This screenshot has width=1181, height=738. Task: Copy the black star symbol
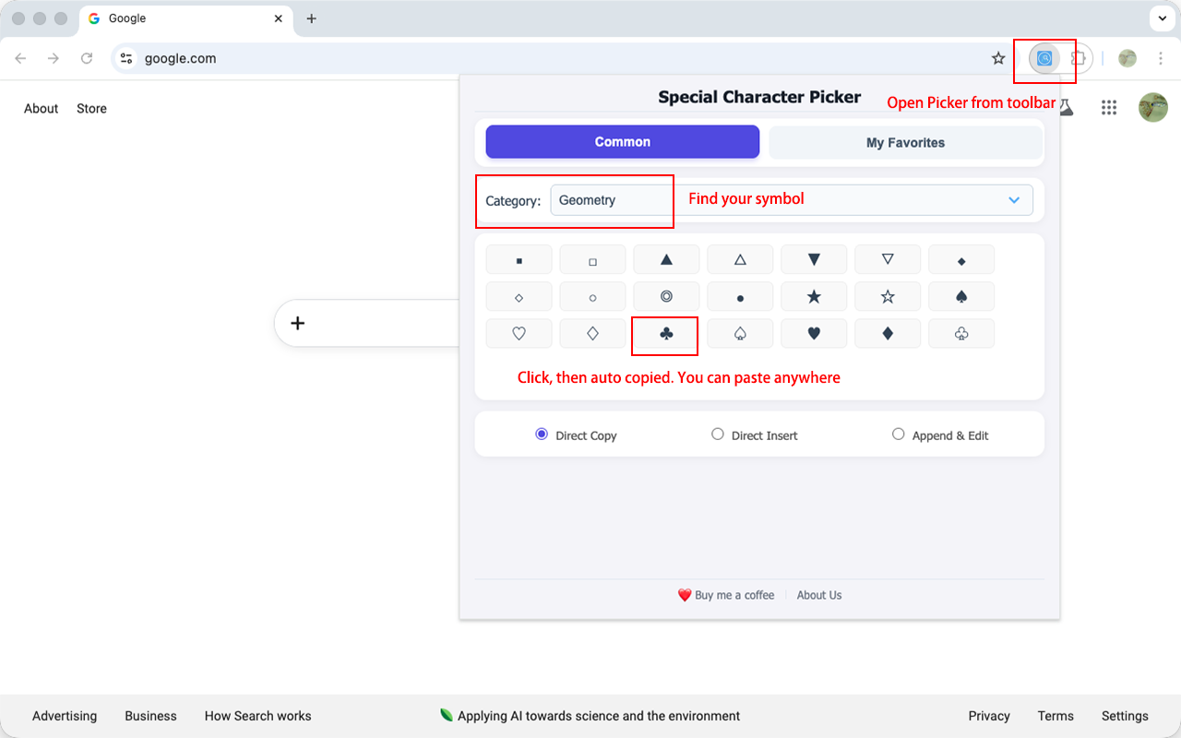point(814,296)
